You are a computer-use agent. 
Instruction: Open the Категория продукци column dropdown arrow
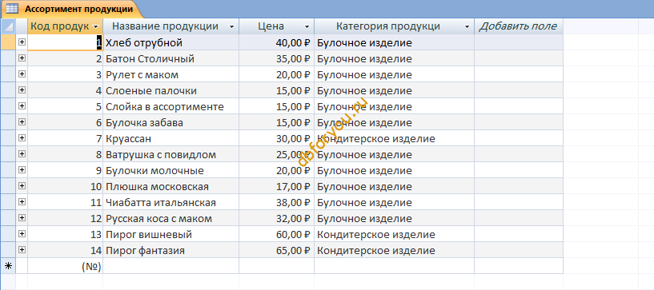point(467,26)
